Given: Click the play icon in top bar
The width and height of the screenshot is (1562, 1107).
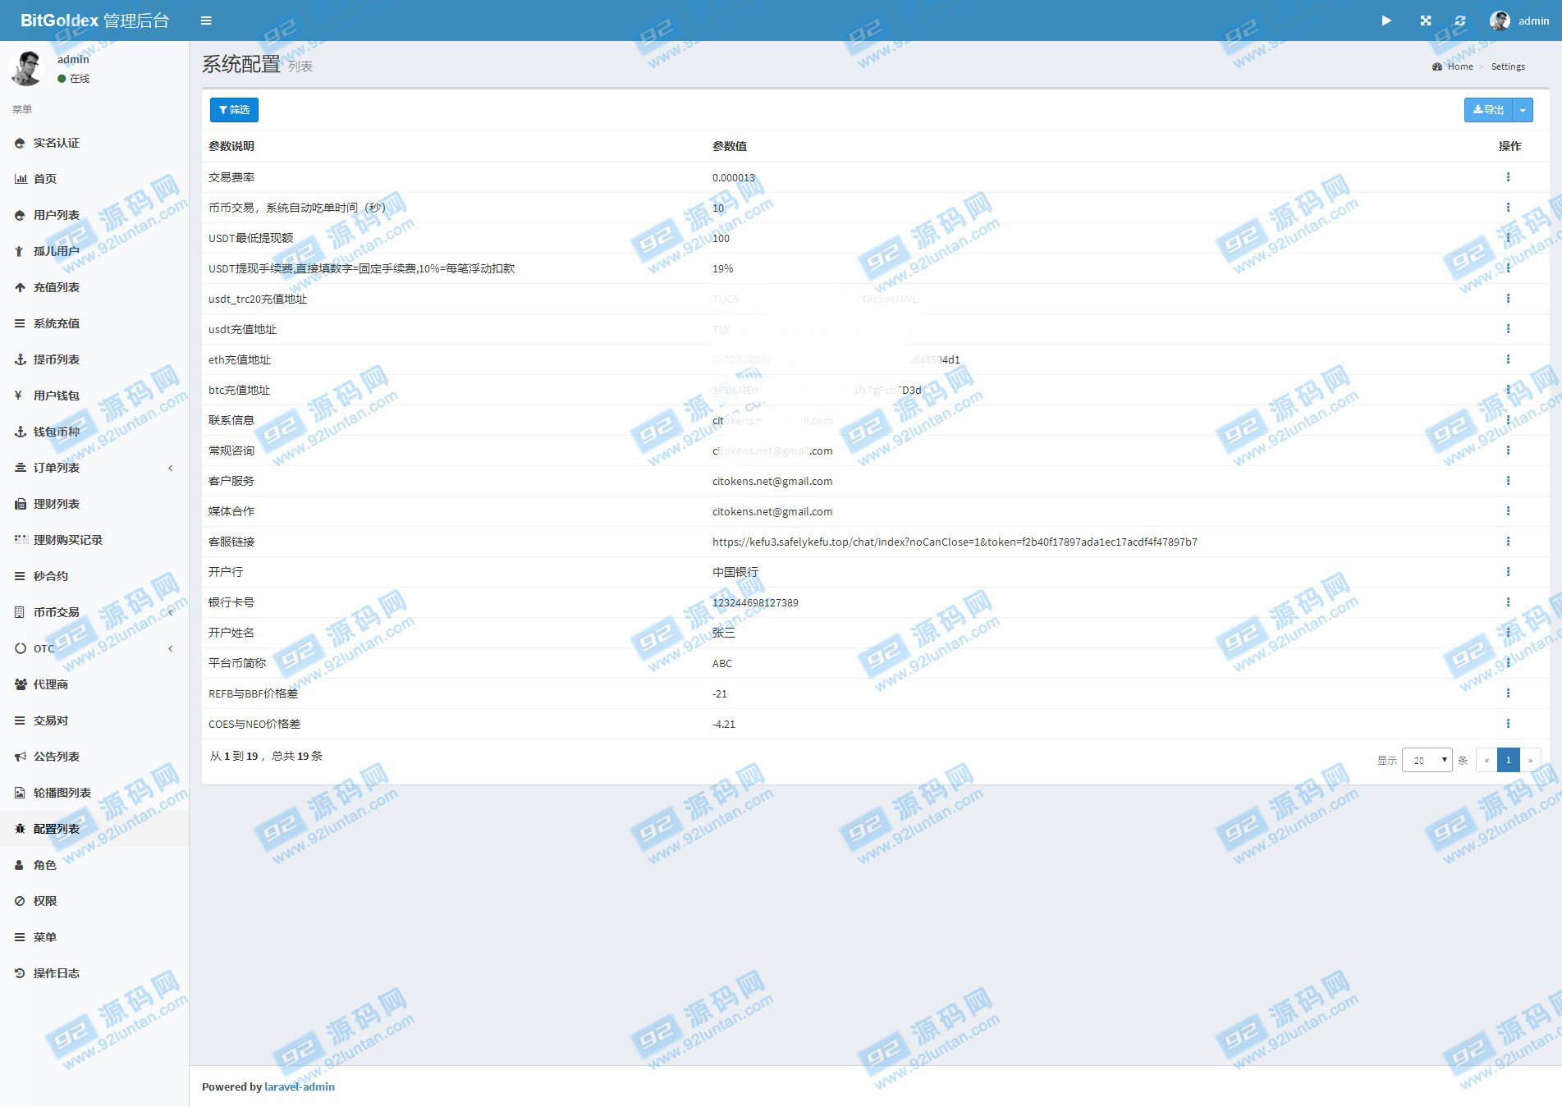Looking at the screenshot, I should pos(1386,21).
